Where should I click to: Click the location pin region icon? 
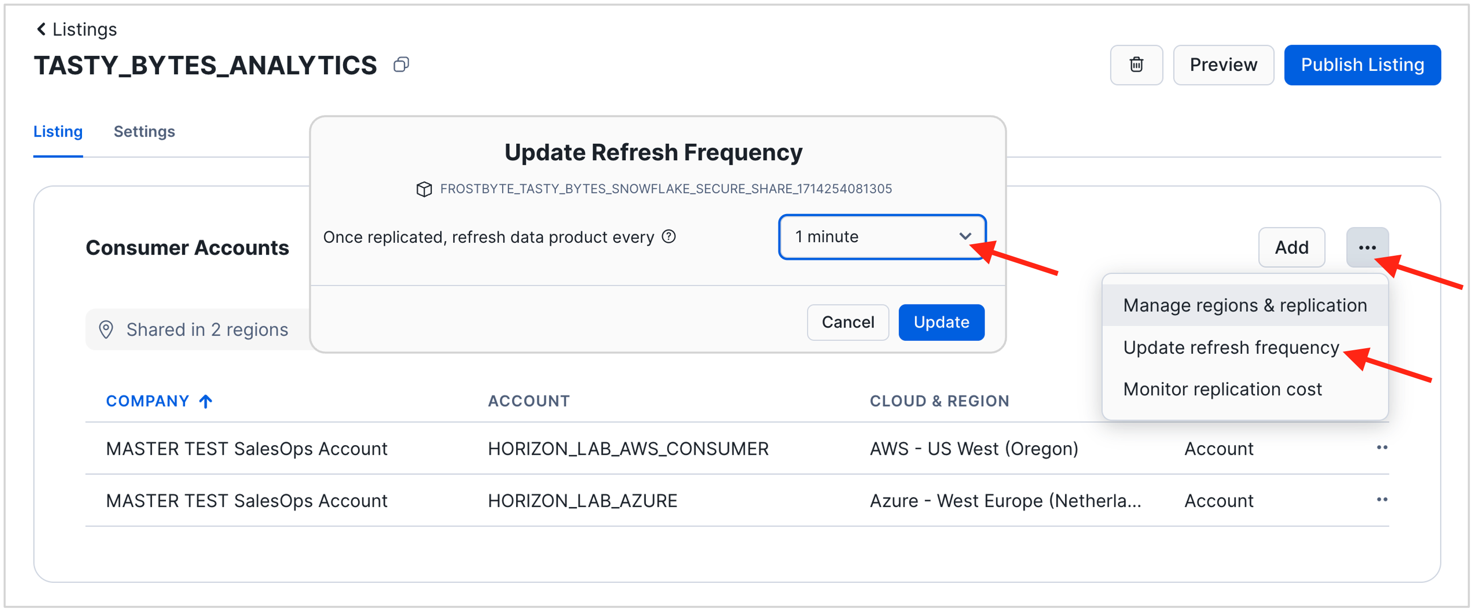(106, 330)
